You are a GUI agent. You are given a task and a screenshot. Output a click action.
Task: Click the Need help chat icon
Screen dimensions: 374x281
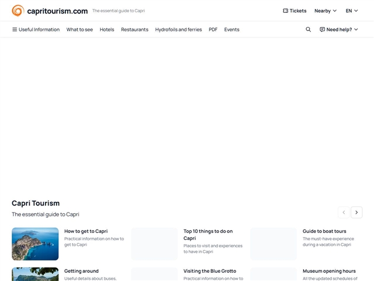coord(323,29)
